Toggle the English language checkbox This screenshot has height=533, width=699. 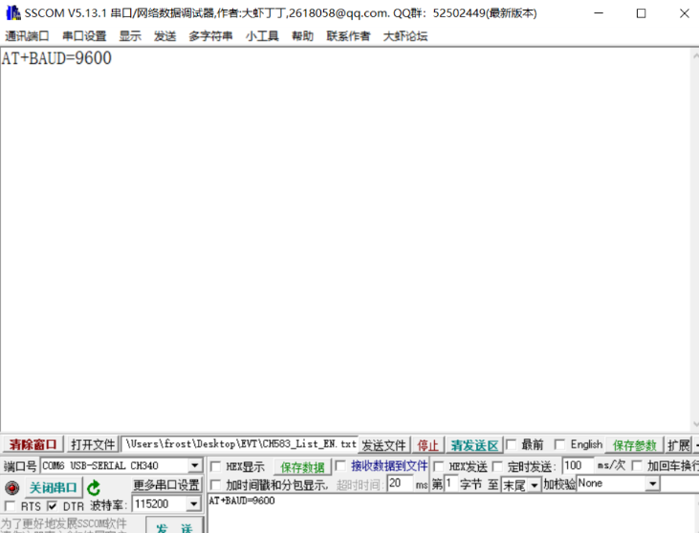click(x=559, y=444)
